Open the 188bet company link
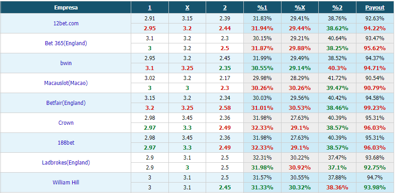The height and width of the screenshot is (193, 395). pyautogui.click(x=66, y=143)
